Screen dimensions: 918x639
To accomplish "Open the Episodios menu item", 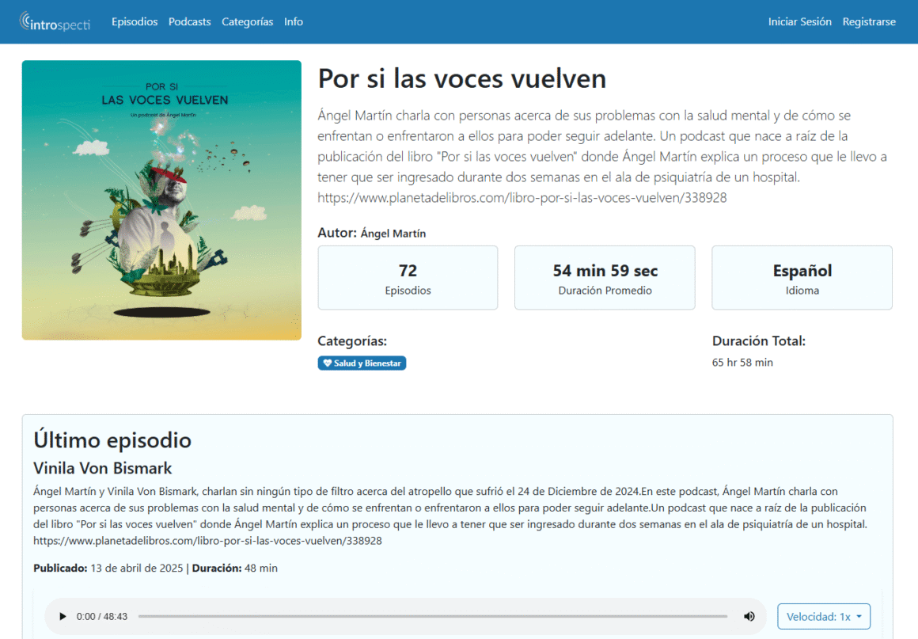I will (x=135, y=21).
